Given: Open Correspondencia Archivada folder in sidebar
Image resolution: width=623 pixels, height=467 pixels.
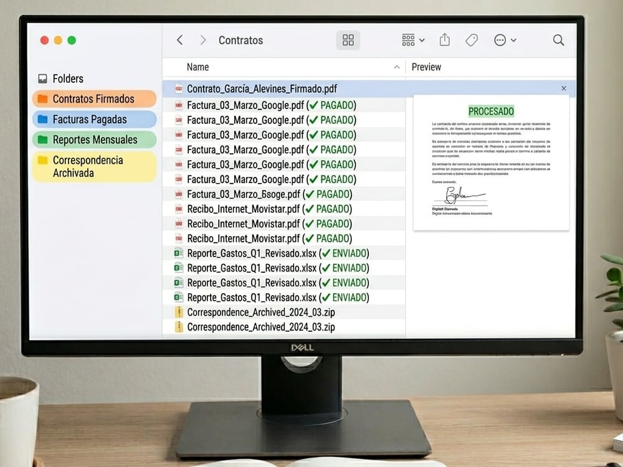Looking at the screenshot, I should click(x=95, y=166).
